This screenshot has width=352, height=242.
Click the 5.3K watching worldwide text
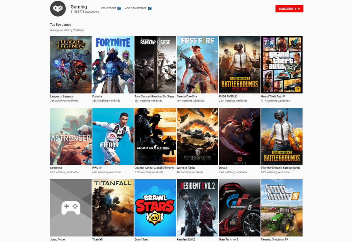coord(149,172)
